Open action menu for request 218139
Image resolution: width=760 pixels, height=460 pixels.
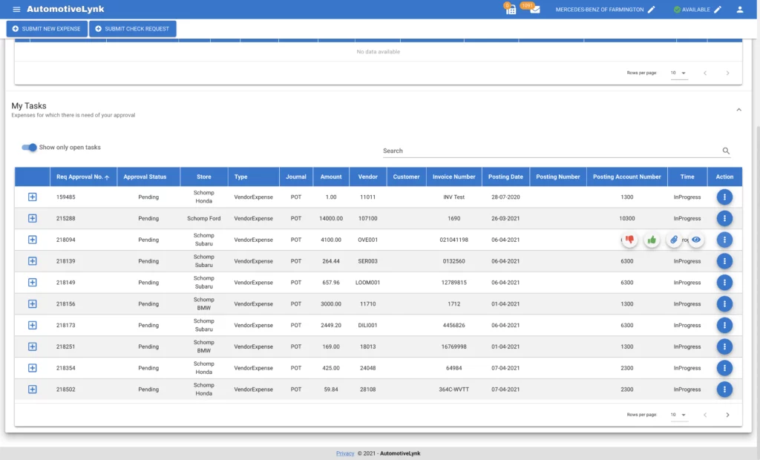[x=724, y=260]
